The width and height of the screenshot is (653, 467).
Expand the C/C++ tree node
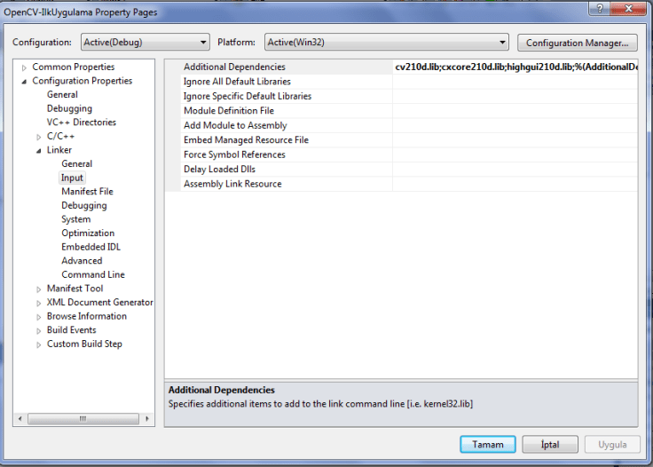[x=38, y=137]
